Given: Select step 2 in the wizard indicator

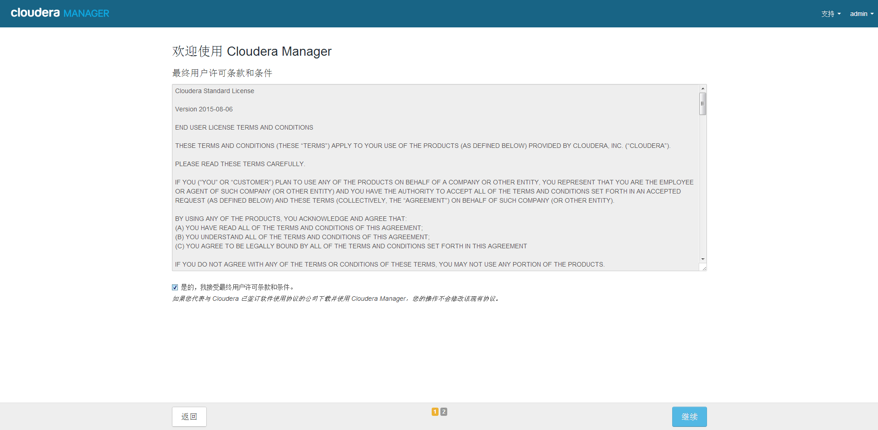Looking at the screenshot, I should point(444,412).
